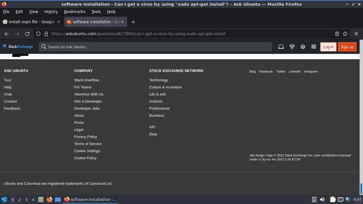
Task: Open the Tour footer link
Action: (8, 80)
